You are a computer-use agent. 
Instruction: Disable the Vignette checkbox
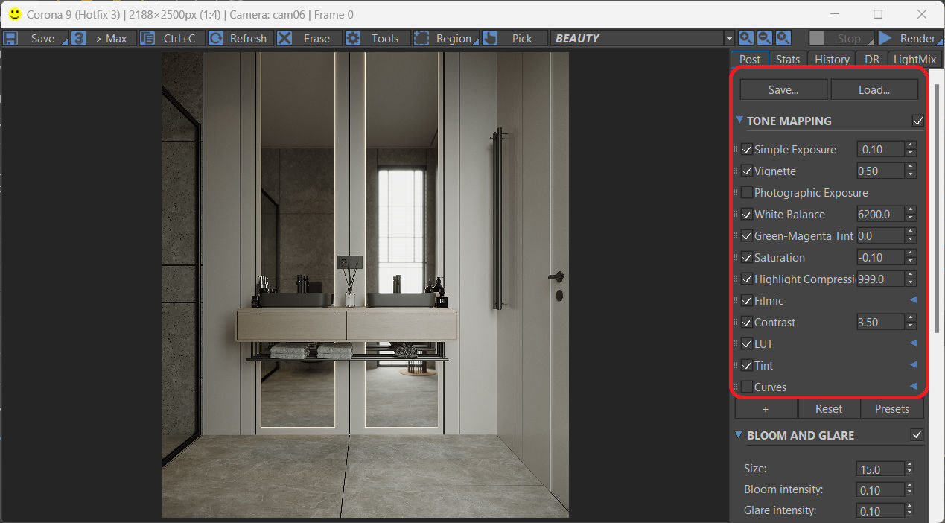click(x=747, y=171)
